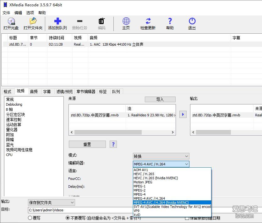Choose AOM AV1 from the codec list

(172, 170)
